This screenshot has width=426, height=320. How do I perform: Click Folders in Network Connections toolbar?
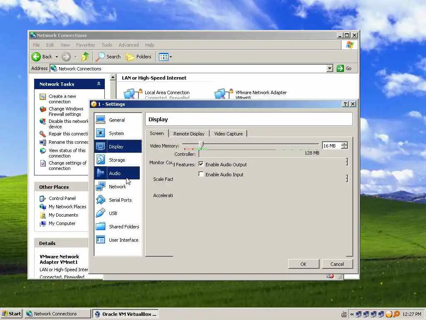pyautogui.click(x=139, y=57)
